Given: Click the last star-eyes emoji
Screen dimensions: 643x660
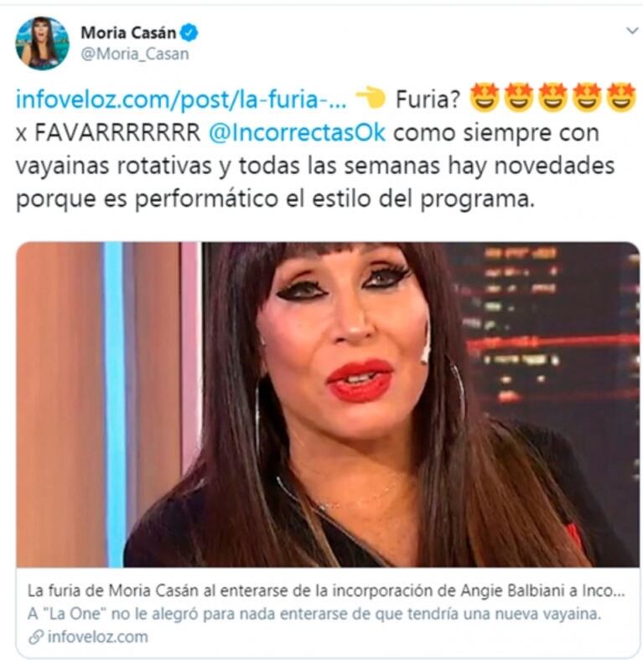Looking at the screenshot, I should [621, 98].
